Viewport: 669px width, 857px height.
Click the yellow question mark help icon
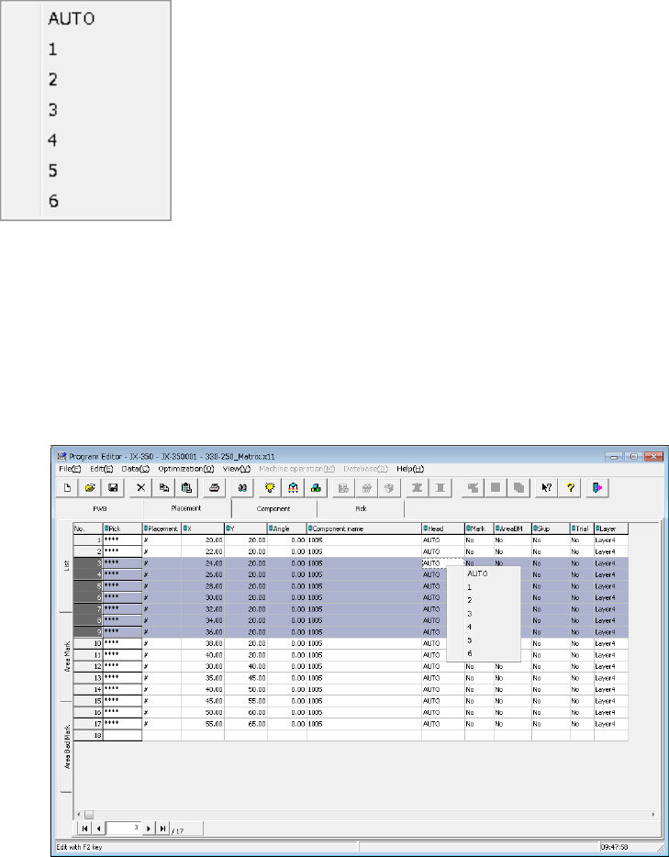point(570,488)
